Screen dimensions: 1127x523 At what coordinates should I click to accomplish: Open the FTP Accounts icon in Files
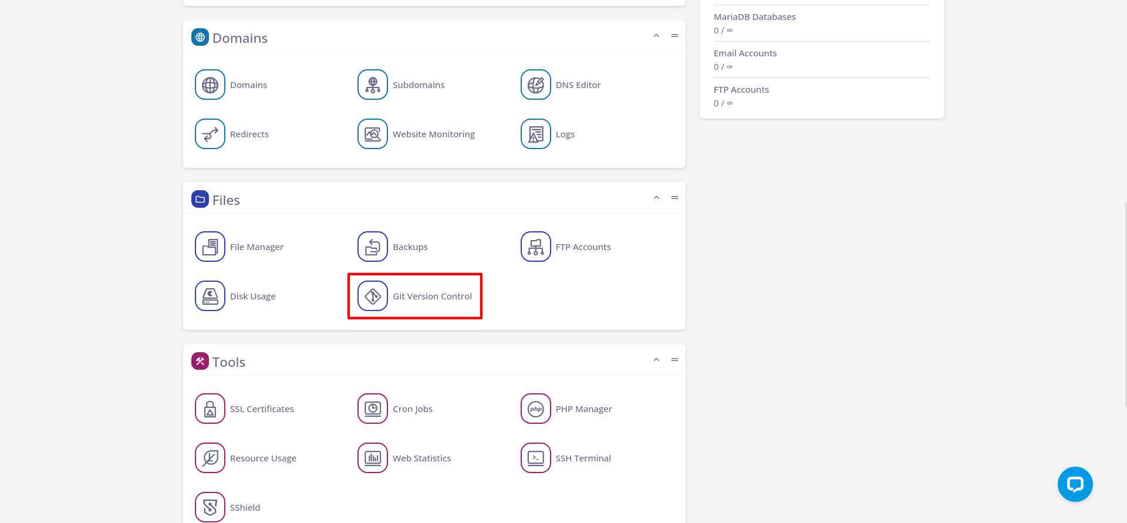536,247
